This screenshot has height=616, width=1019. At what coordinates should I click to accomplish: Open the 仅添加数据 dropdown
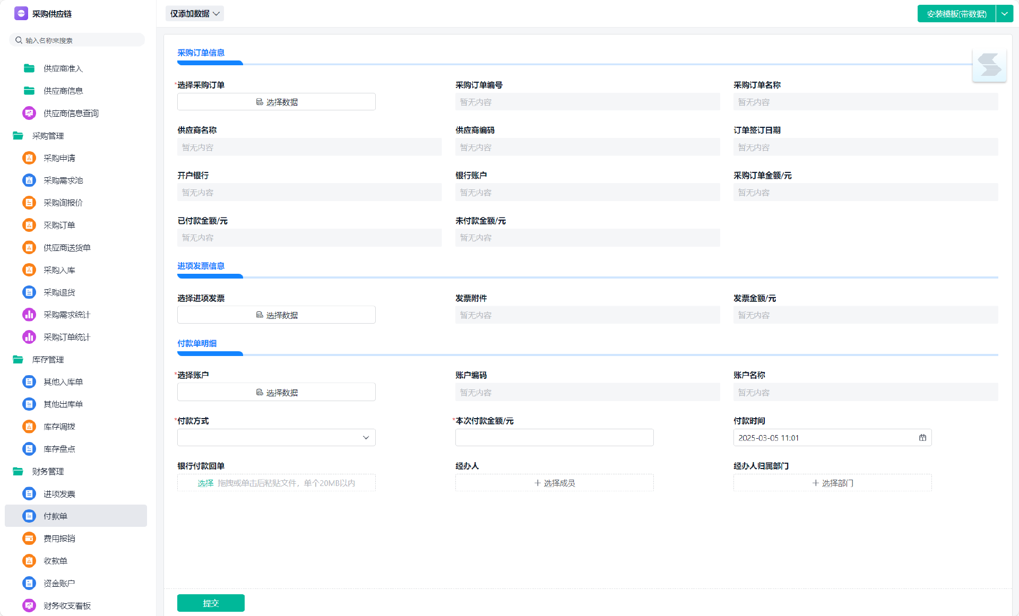195,14
